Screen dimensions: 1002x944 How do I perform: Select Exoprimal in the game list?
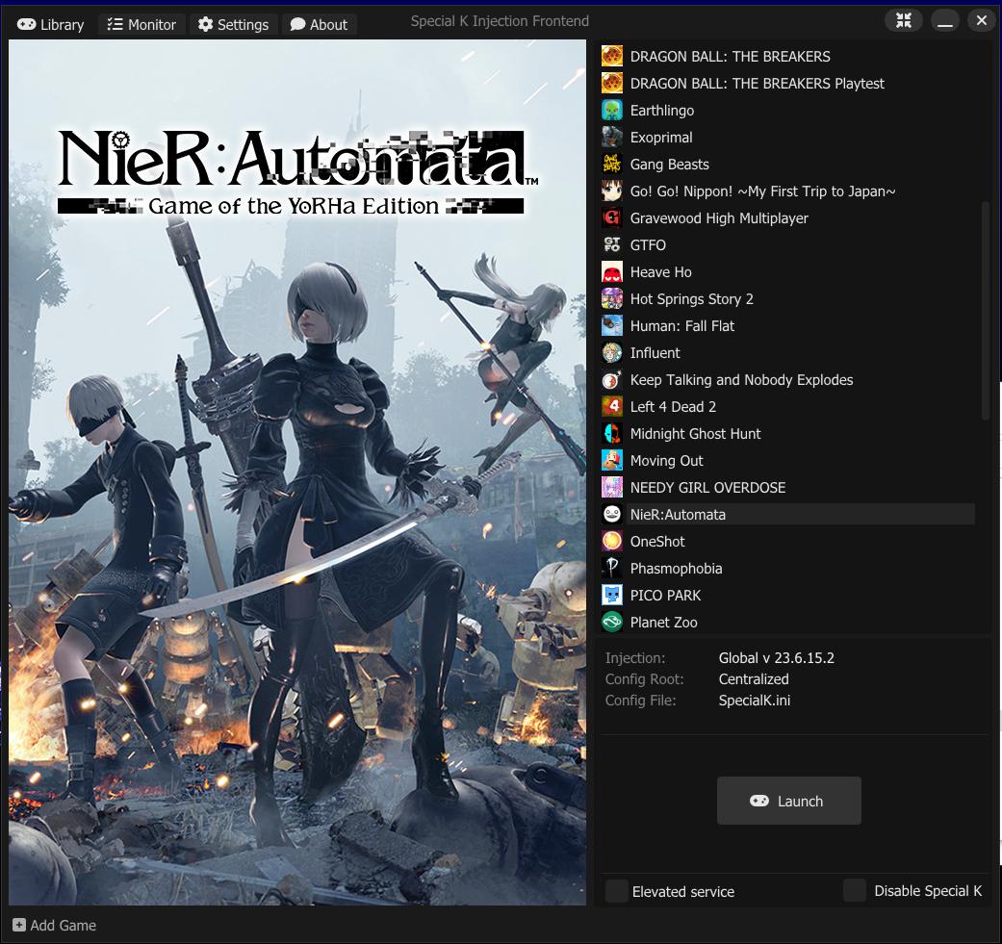[660, 137]
